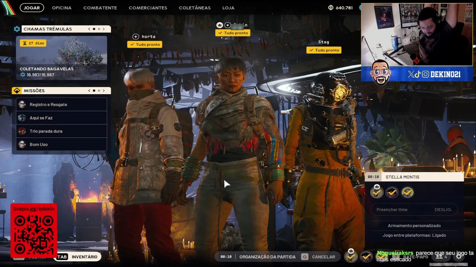
Task: Click the livepix.gg QR code overlay
Action: [x=34, y=231]
